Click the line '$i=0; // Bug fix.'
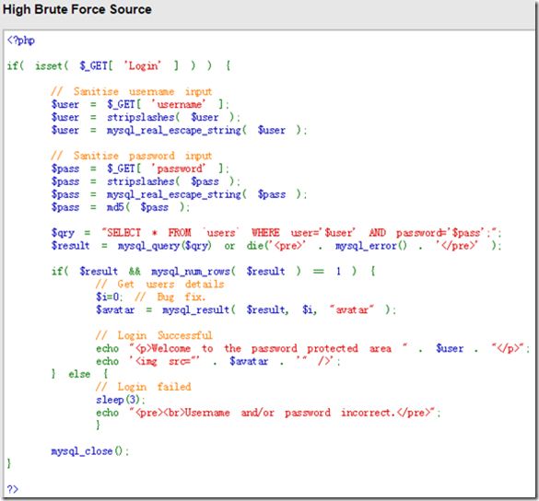Screen dimensions: 539x501 point(150,297)
